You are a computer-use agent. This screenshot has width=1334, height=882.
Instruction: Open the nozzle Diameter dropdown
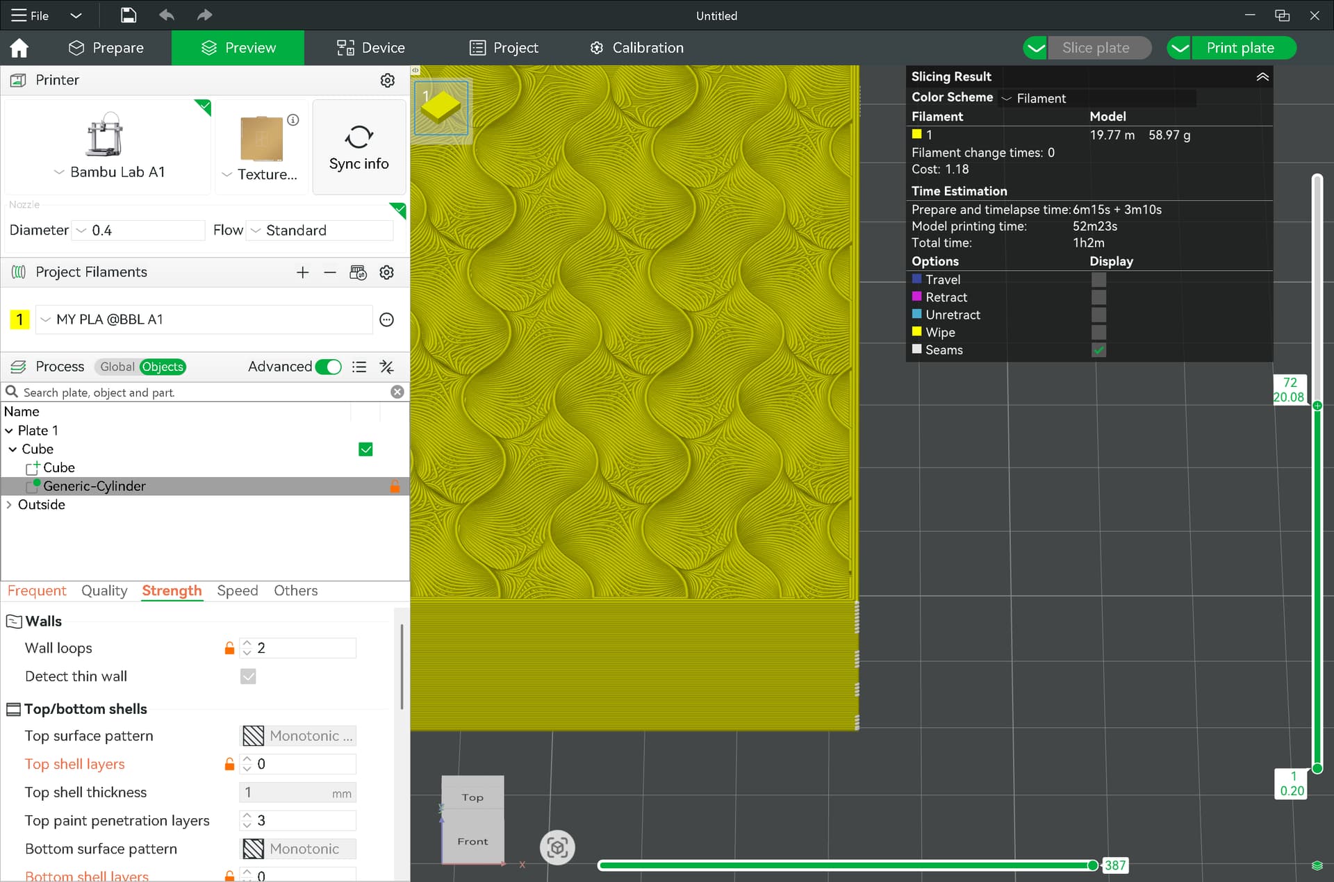pyautogui.click(x=139, y=231)
